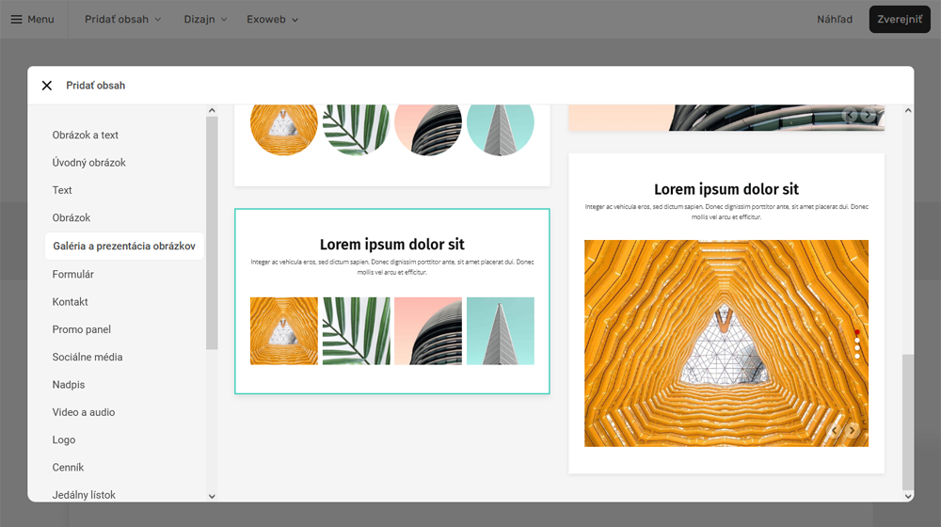Viewport: 941px width, 527px height.
Task: Open the Sociálne média category
Action: [88, 357]
